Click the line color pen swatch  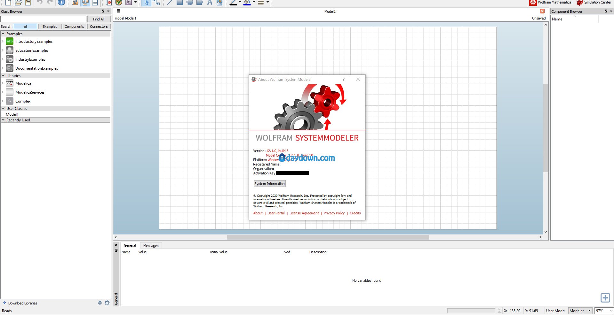coord(233,3)
